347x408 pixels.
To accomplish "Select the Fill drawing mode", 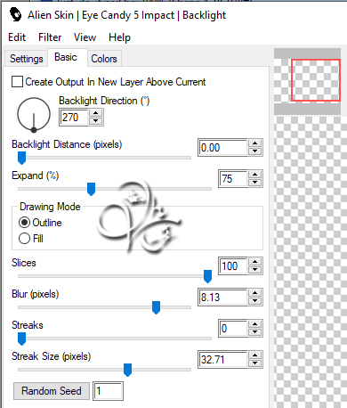I will coord(24,238).
